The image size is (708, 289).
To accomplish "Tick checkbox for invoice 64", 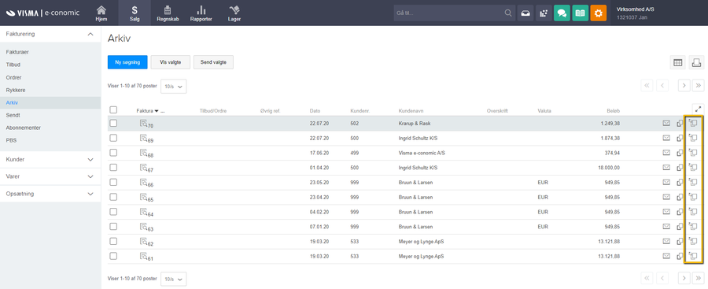I will [113, 212].
